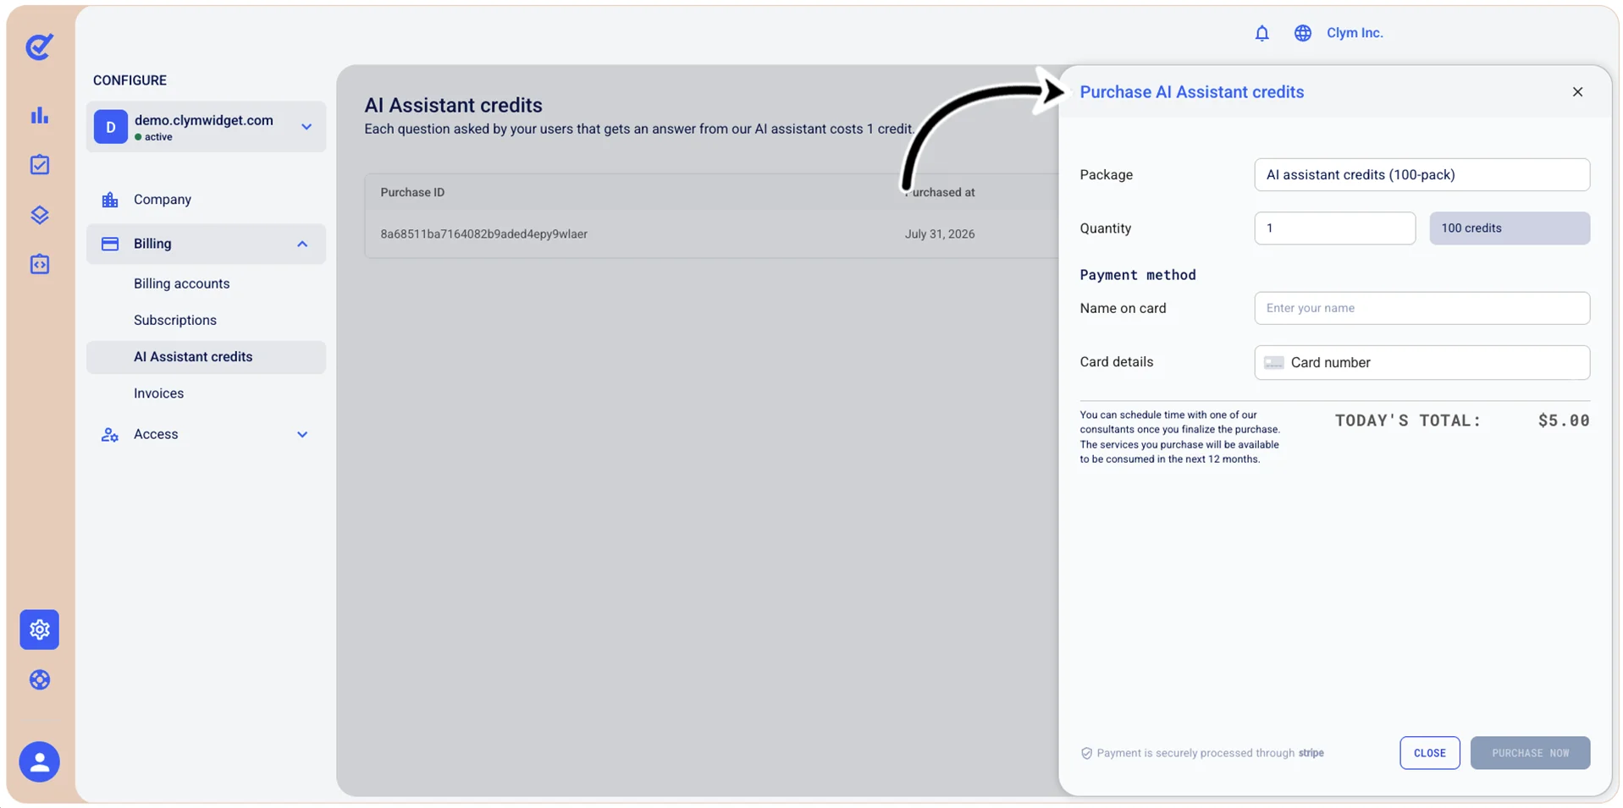Click the globe language icon
The image size is (1623, 808).
[1302, 33]
